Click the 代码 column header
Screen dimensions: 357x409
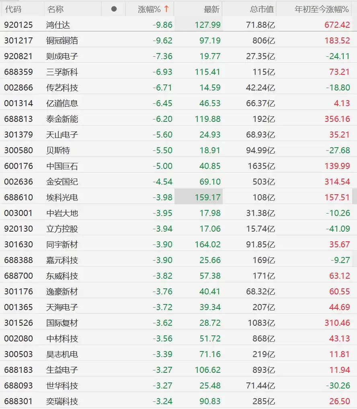click(13, 9)
